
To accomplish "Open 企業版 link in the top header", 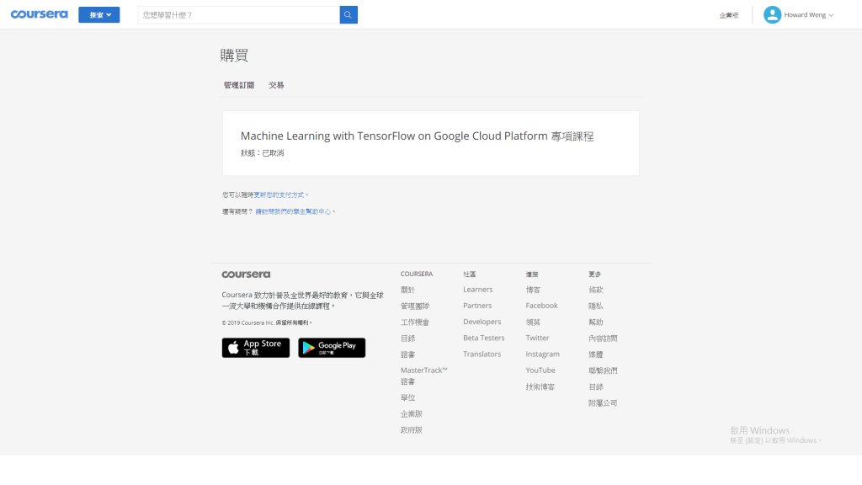I will click(729, 15).
